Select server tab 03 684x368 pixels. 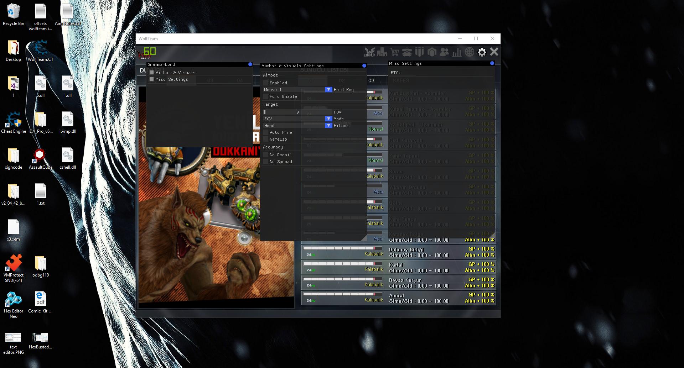[x=371, y=80]
